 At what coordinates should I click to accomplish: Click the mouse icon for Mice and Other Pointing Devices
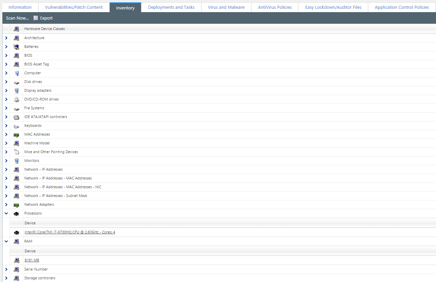click(16, 152)
